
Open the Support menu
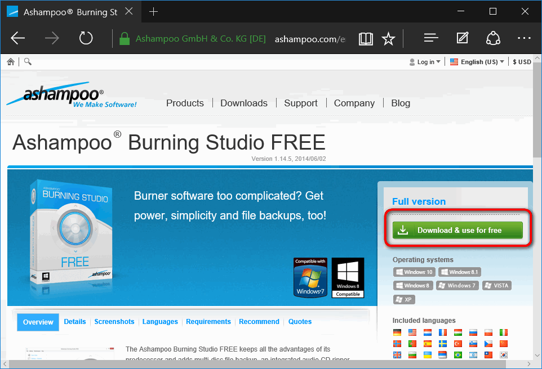[301, 103]
